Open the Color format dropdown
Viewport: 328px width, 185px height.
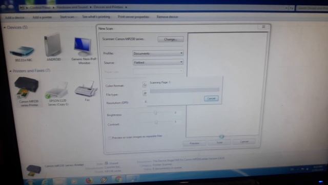[145, 85]
